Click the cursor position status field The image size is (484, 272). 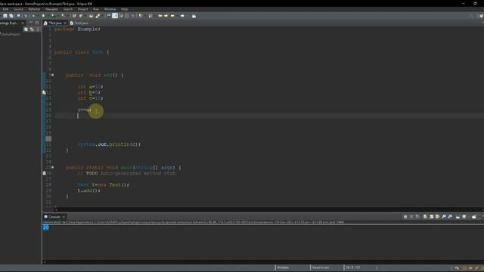(352, 267)
